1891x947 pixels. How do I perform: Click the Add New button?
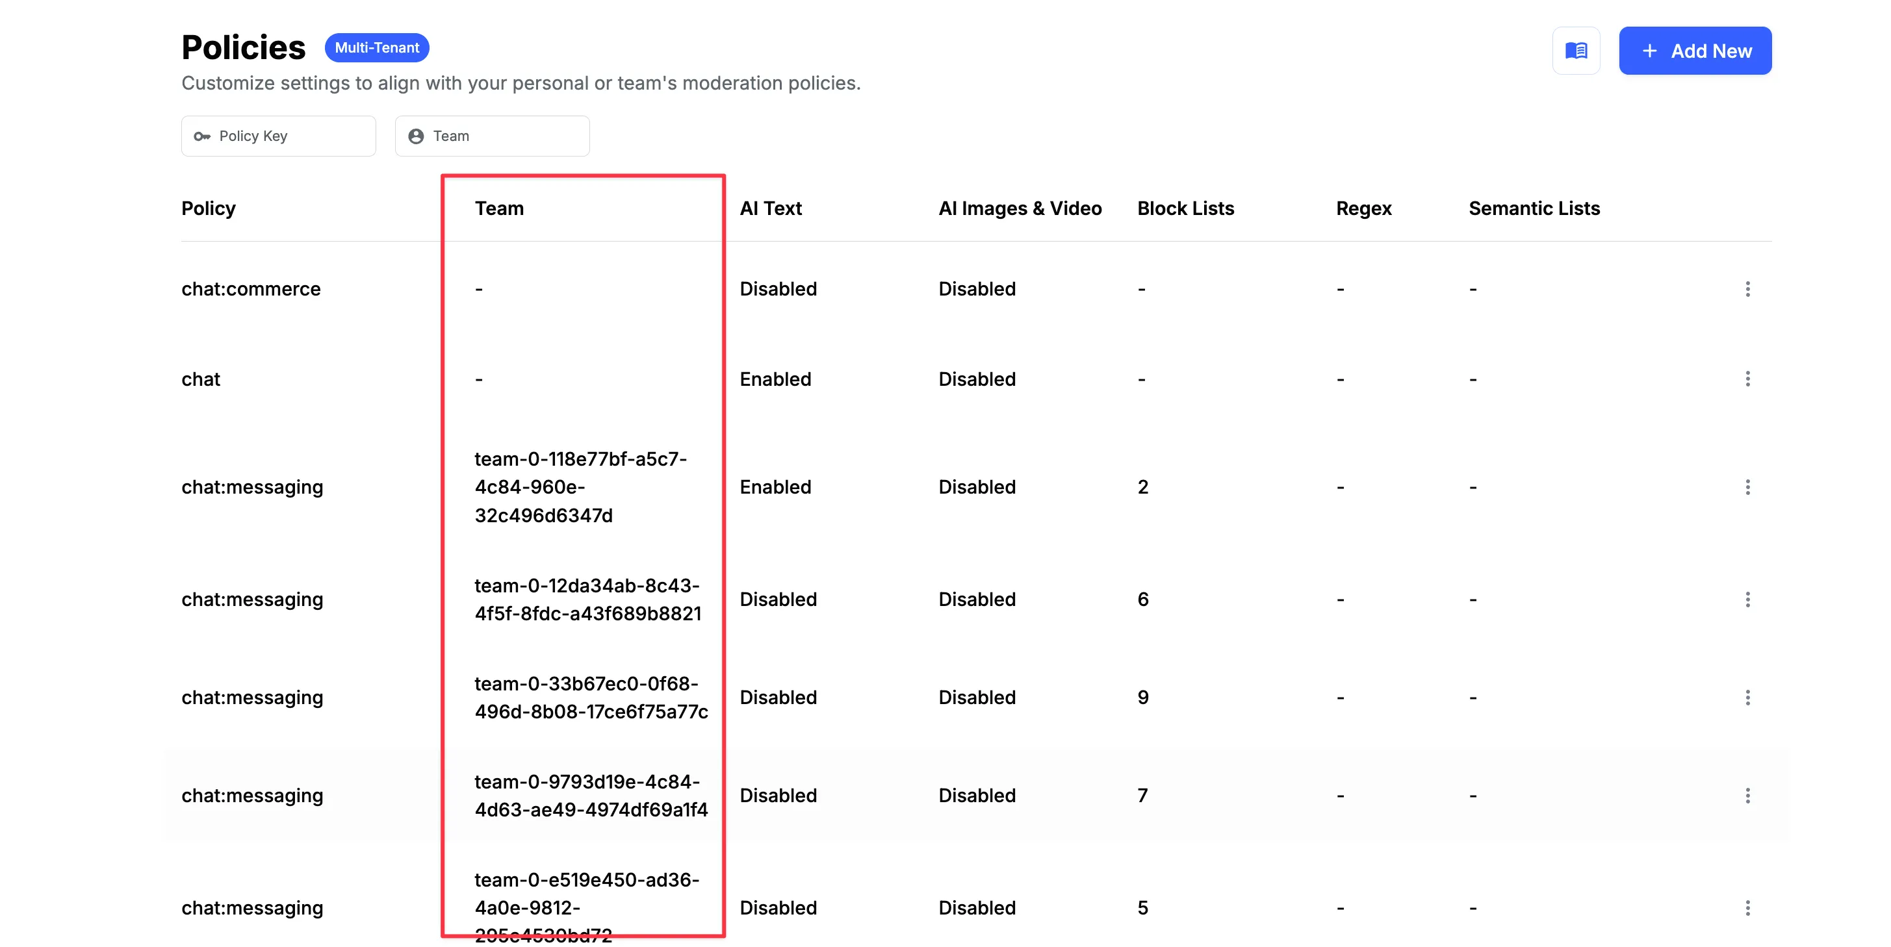click(x=1695, y=51)
